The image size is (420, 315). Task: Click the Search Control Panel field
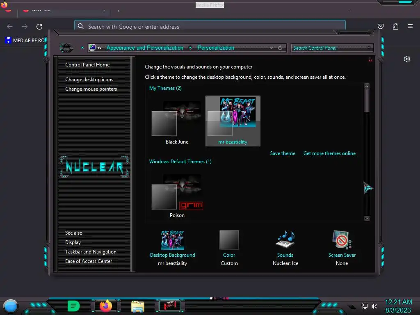click(x=332, y=48)
